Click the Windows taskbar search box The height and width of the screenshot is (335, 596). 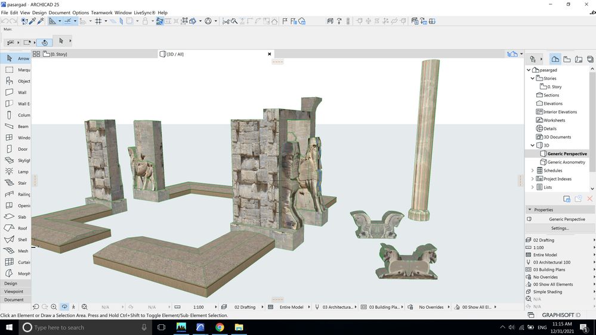click(84, 327)
